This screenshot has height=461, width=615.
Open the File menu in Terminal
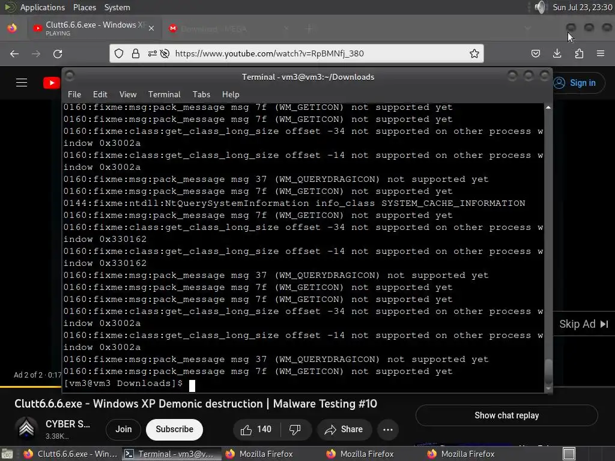[x=74, y=94]
